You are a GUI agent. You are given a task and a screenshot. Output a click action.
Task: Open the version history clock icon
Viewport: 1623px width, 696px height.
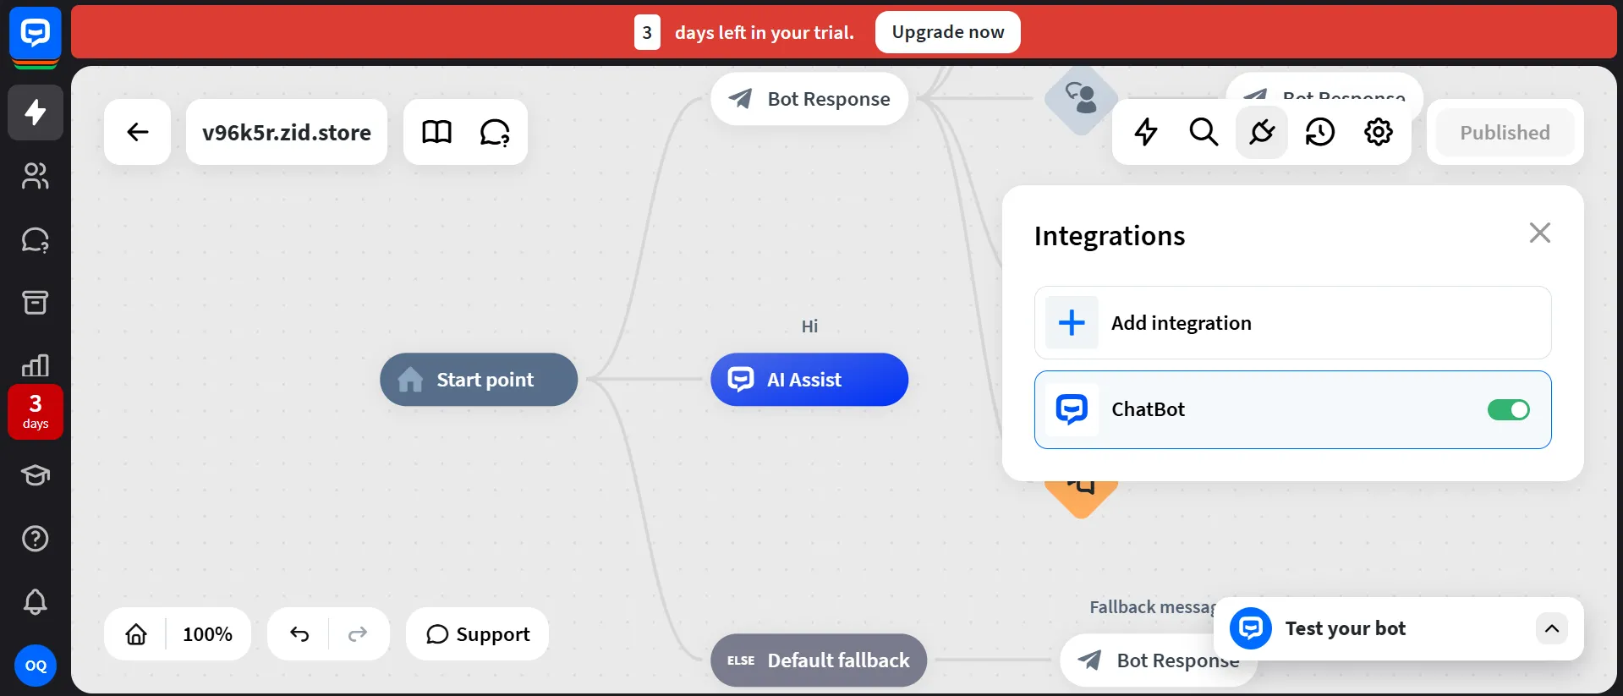pyautogui.click(x=1319, y=132)
